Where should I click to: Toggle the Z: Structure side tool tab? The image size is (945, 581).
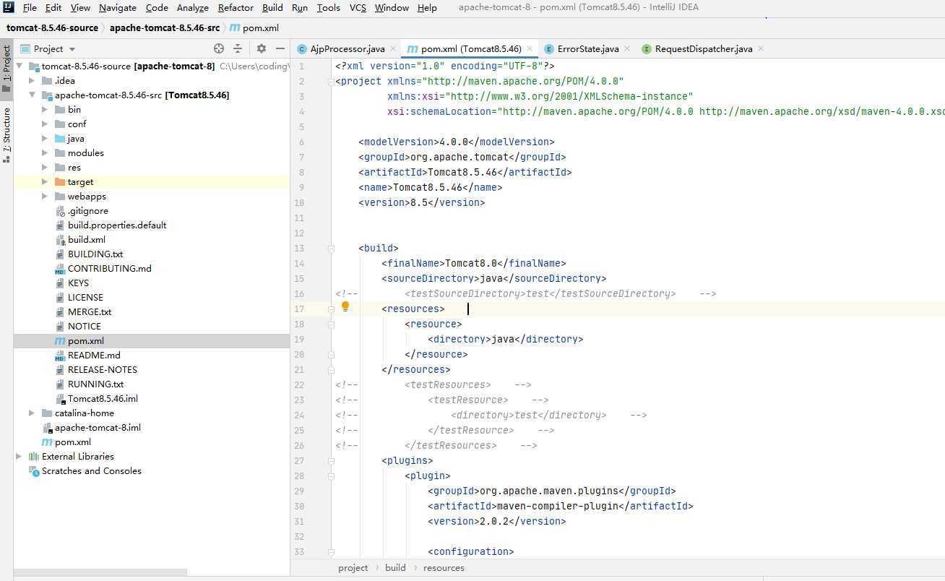click(7, 134)
